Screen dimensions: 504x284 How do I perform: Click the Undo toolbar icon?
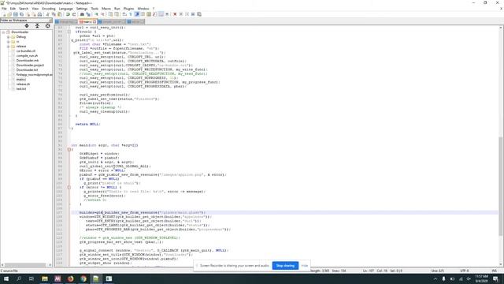68,14
